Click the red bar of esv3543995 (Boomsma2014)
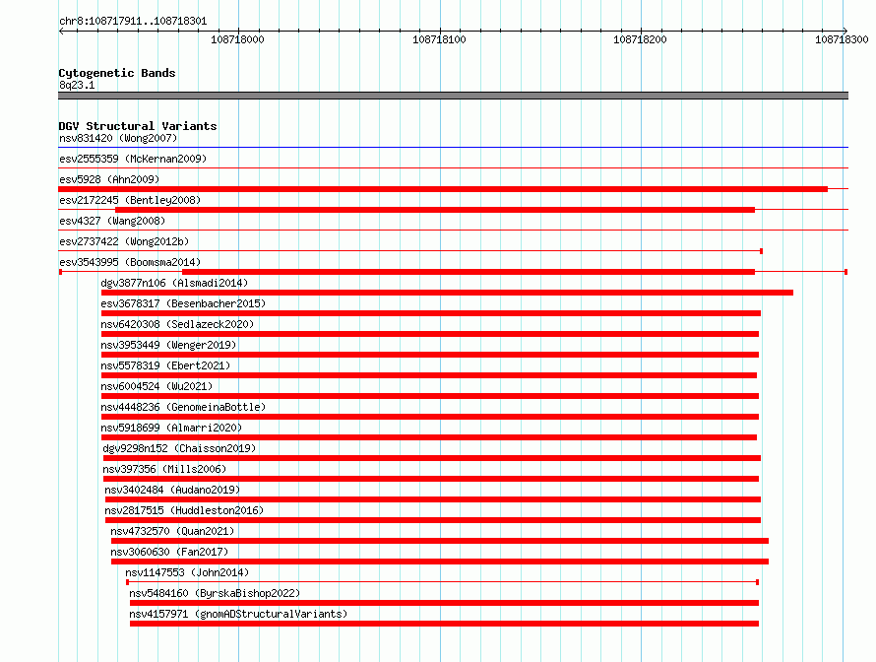Image resolution: width=876 pixels, height=662 pixels. pos(469,272)
